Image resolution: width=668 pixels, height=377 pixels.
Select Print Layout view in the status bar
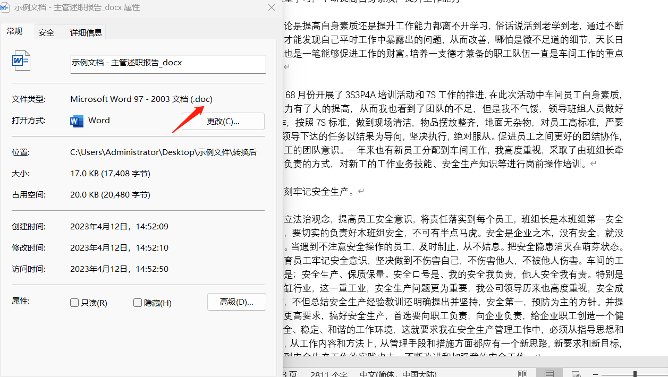click(x=550, y=374)
